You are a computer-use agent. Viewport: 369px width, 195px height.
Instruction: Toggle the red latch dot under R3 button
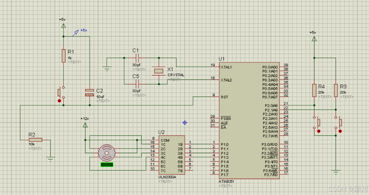(x=340, y=131)
